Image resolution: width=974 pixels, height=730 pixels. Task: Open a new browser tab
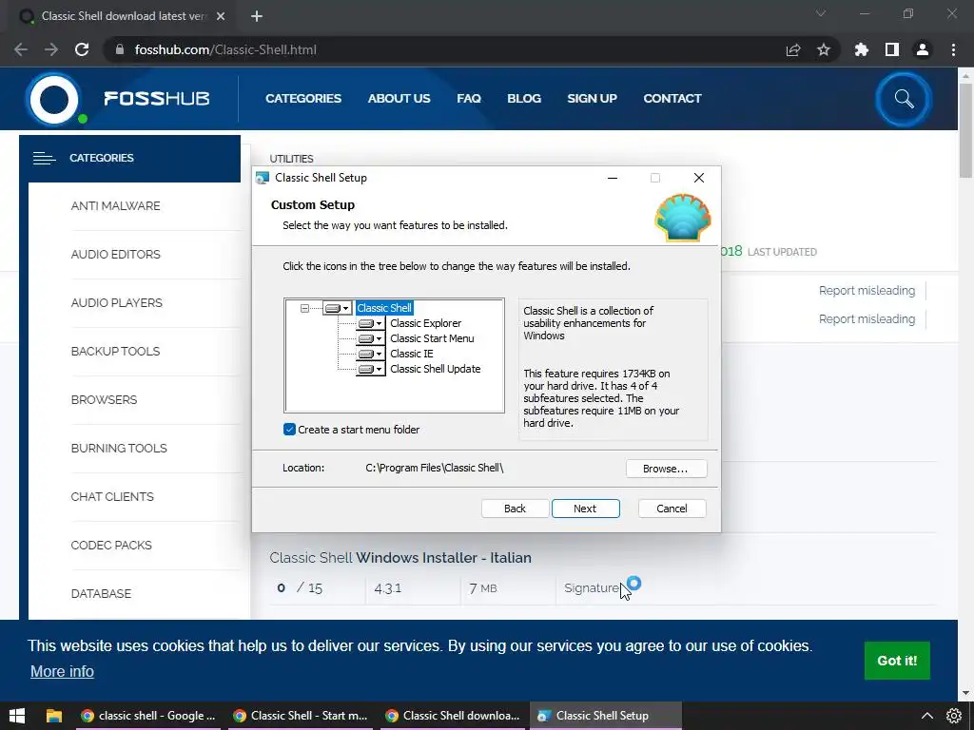(x=257, y=17)
